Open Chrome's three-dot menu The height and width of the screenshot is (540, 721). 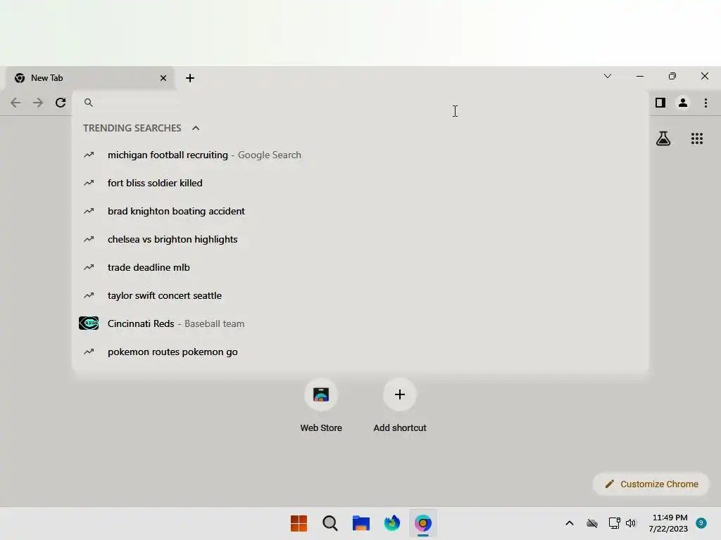(706, 103)
